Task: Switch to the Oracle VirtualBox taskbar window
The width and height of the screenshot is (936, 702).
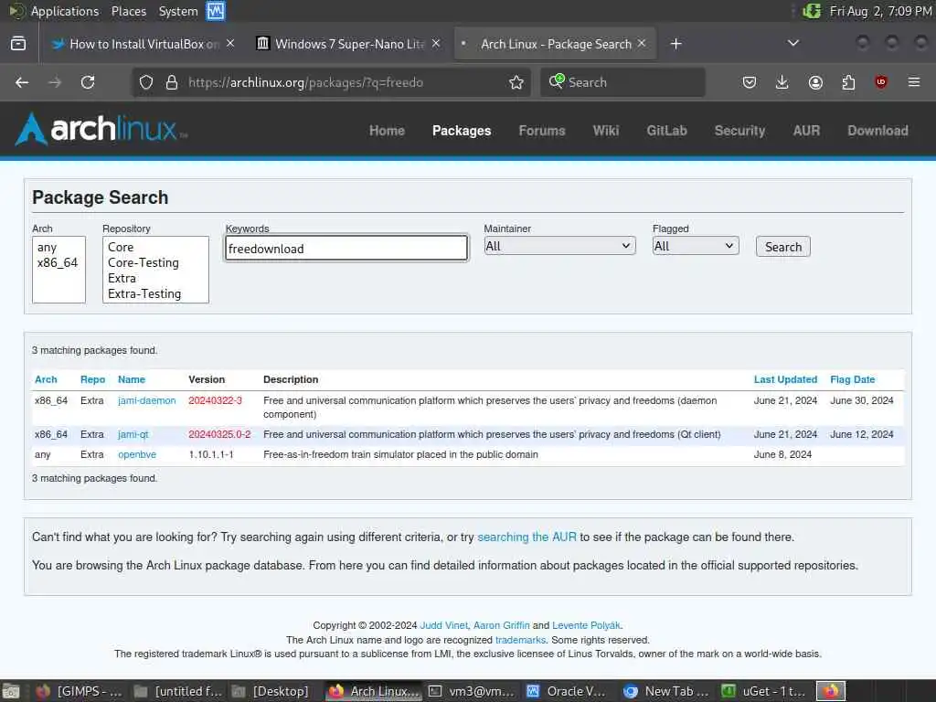Action: click(x=567, y=691)
